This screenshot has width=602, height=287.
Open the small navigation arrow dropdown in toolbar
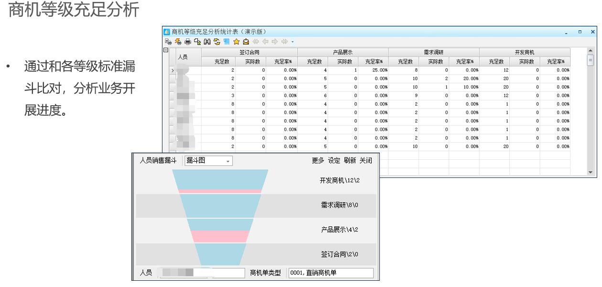point(292,42)
